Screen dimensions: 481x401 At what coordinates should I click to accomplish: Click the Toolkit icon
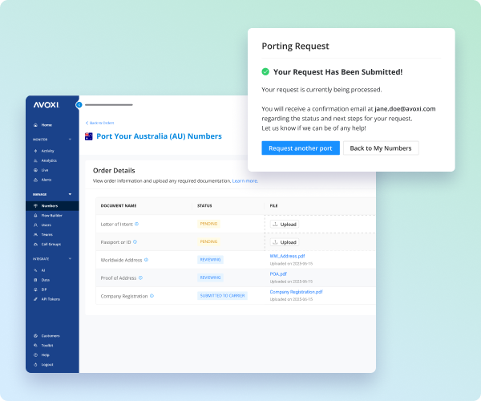35,346
